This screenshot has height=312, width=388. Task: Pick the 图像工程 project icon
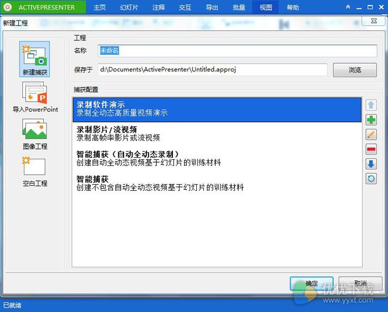[35, 134]
